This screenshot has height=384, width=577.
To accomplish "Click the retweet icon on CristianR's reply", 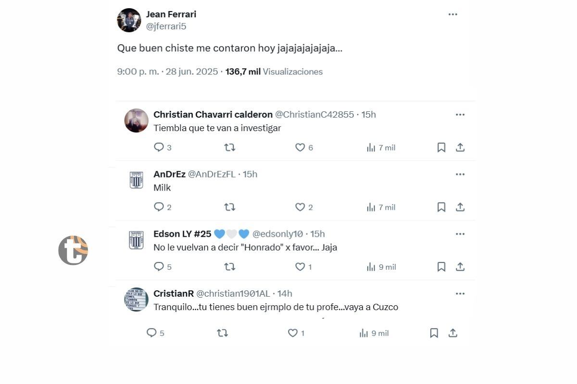I will 223,333.
